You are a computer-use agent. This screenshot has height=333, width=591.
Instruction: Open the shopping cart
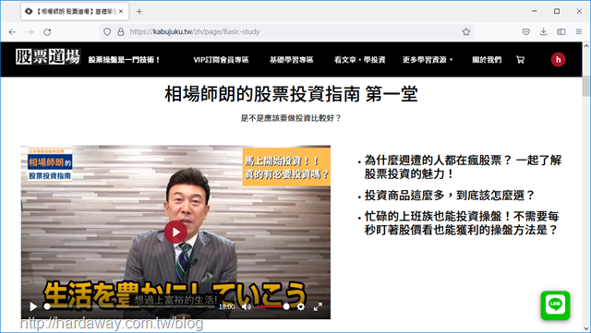point(520,60)
